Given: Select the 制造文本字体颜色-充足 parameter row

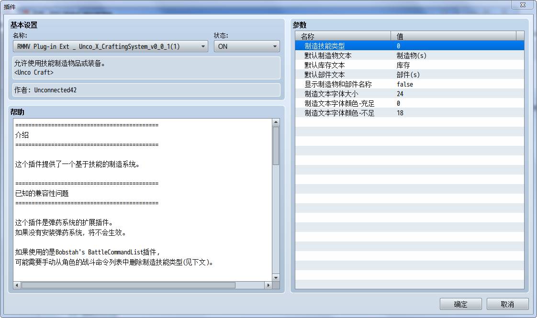Looking at the screenshot, I should [410, 103].
